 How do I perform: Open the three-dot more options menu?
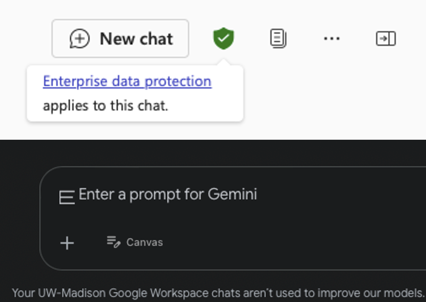332,39
